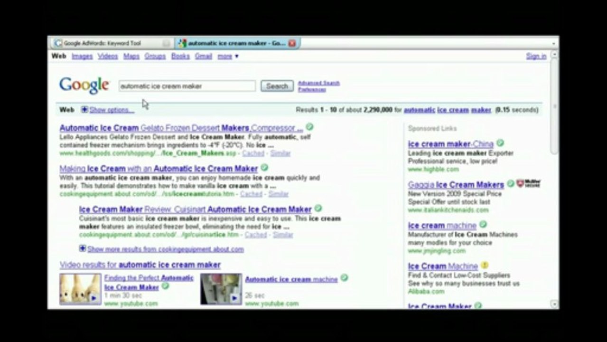
Task: Click green rating icon beside ice cream maker-China ad
Action: (500, 143)
